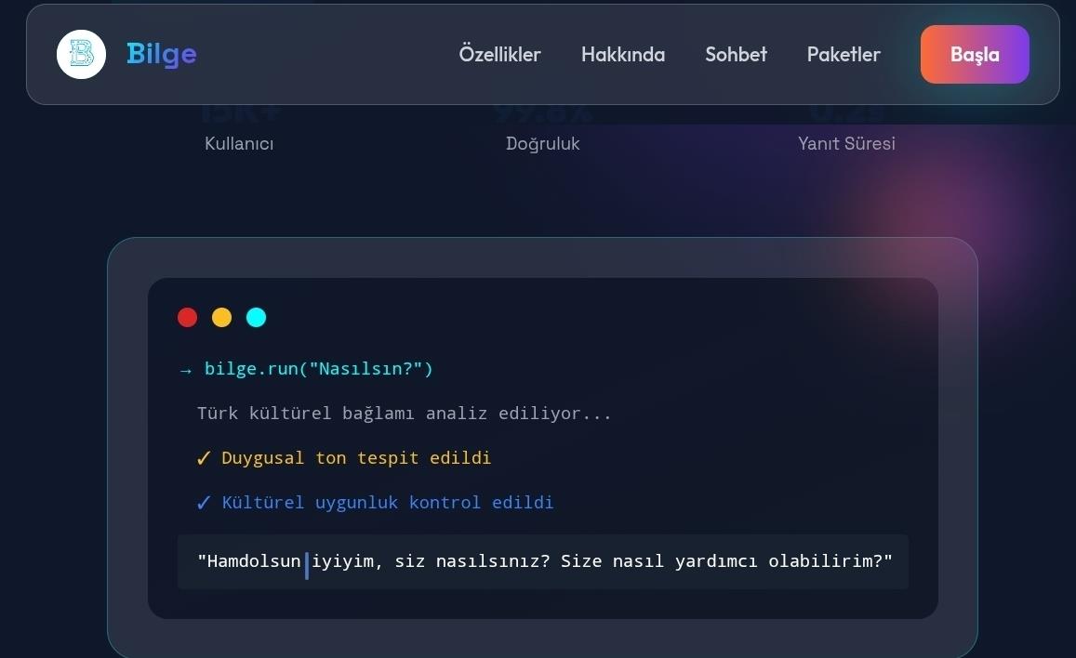Viewport: 1076px width, 658px height.
Task: Click the Kullanıcı stat label
Action: 239,143
